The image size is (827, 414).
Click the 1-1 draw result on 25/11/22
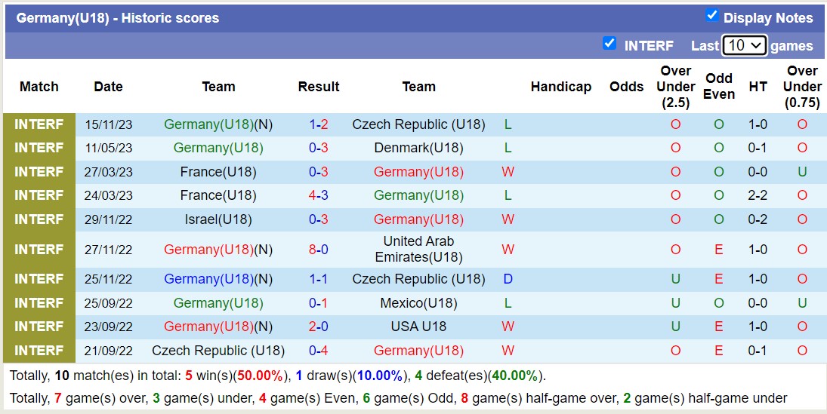(318, 279)
